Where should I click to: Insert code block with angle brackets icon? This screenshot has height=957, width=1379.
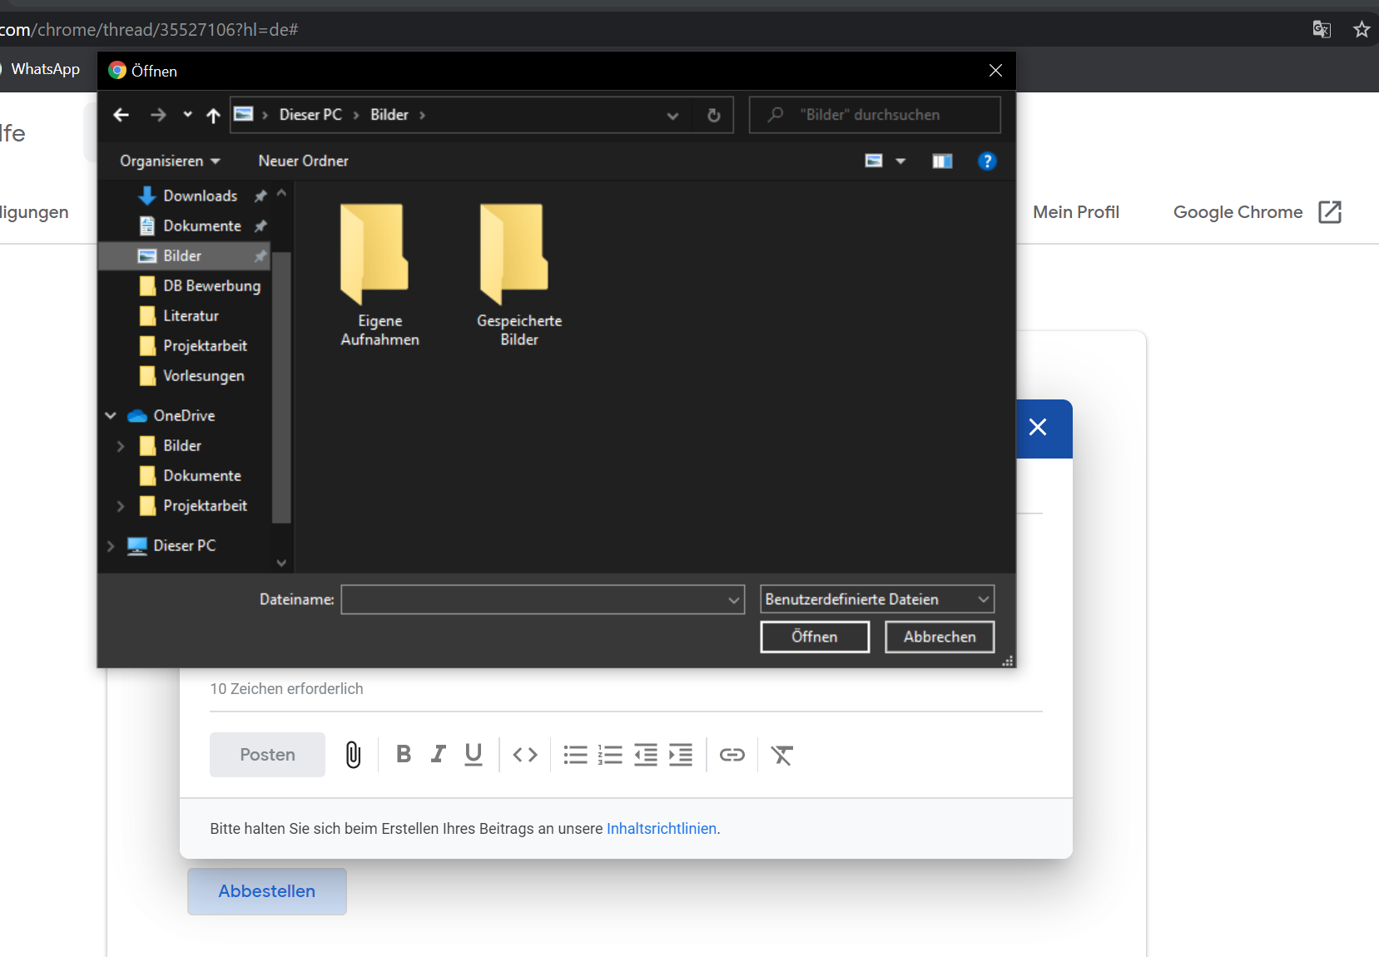(525, 755)
